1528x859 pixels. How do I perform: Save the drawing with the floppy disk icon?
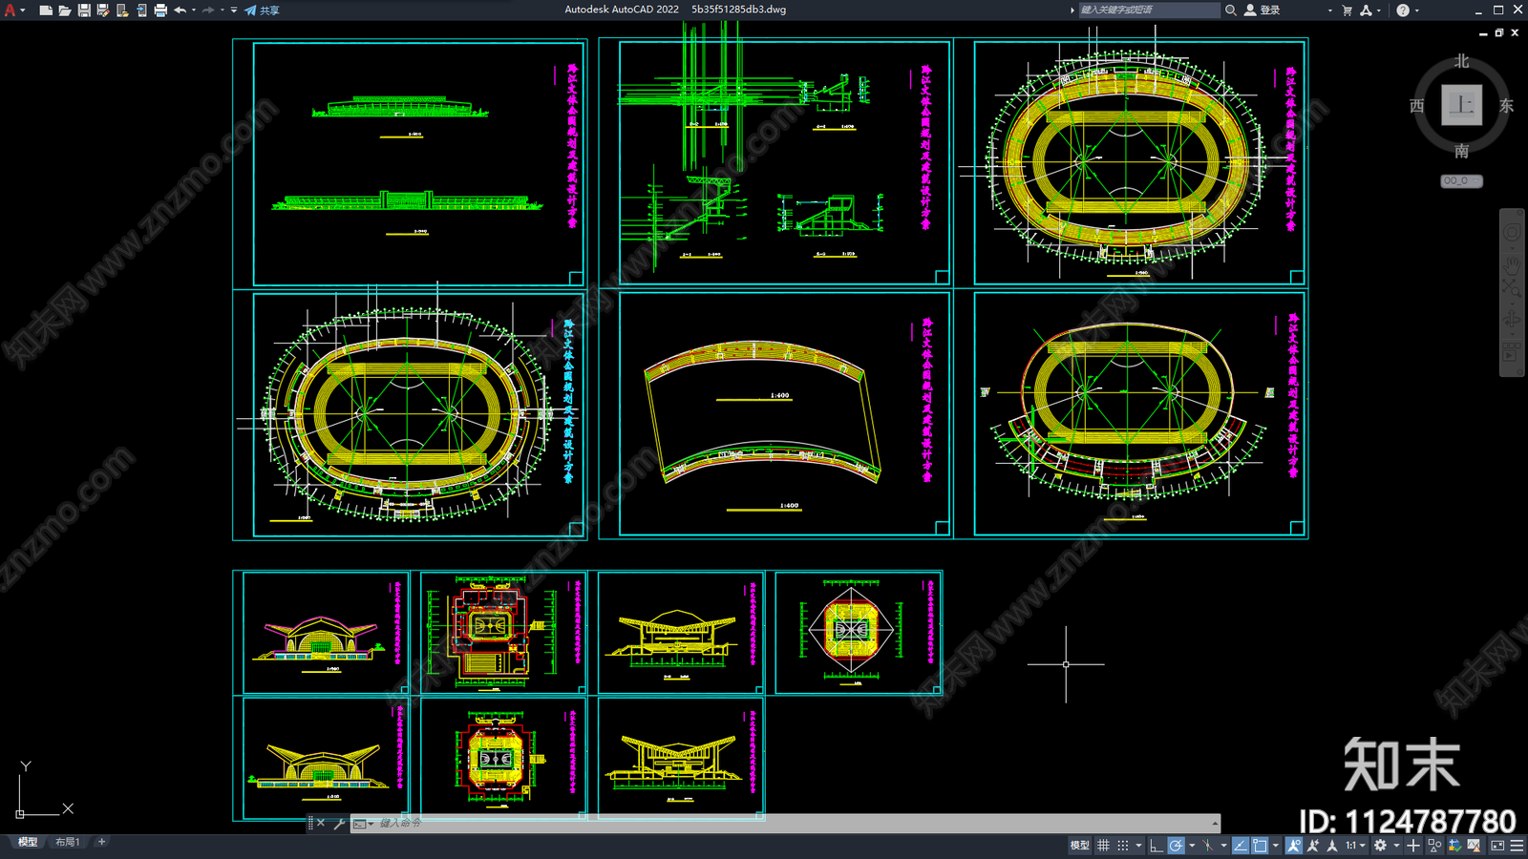click(84, 10)
